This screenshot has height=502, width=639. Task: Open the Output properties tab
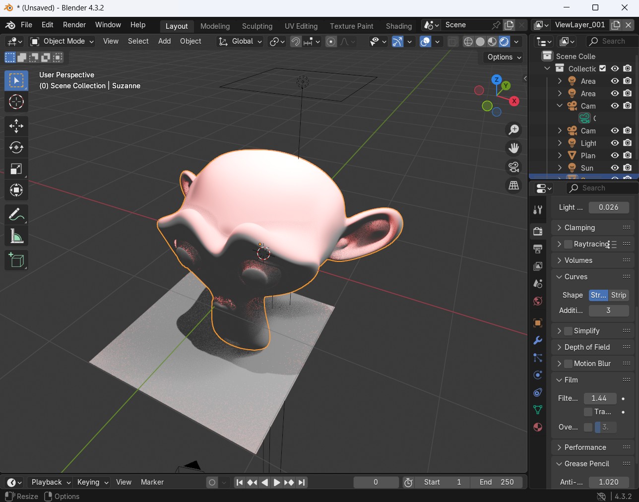coord(538,249)
